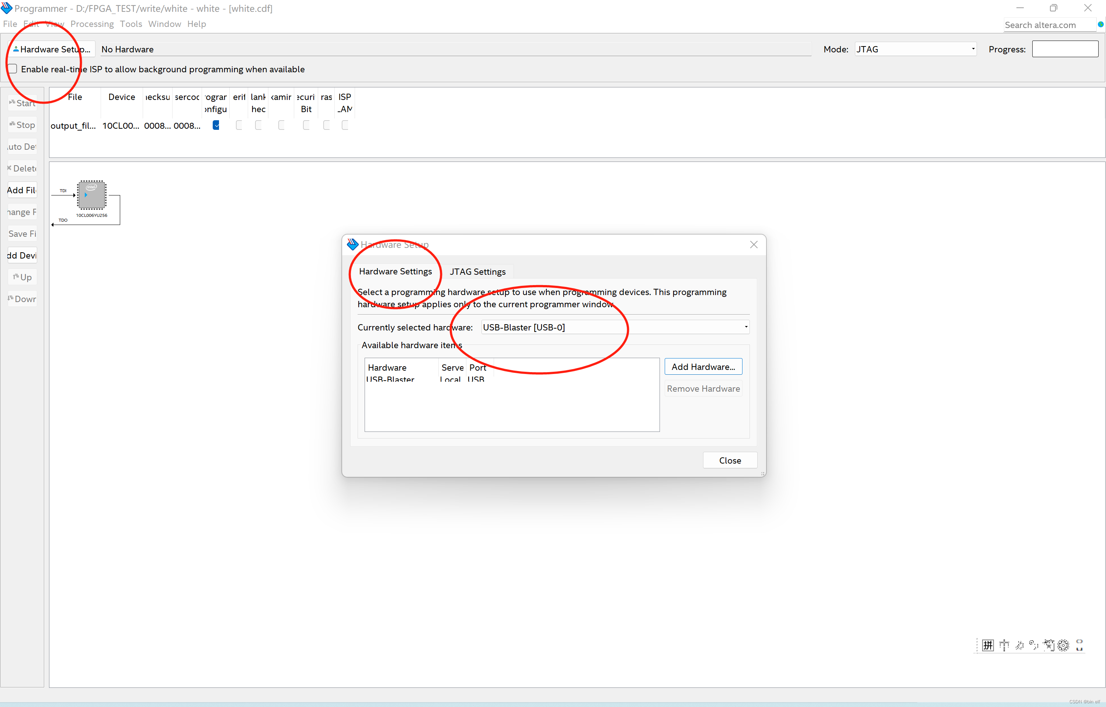Close the Hardware Setup dialog via Close button
The image size is (1106, 707).
729,460
